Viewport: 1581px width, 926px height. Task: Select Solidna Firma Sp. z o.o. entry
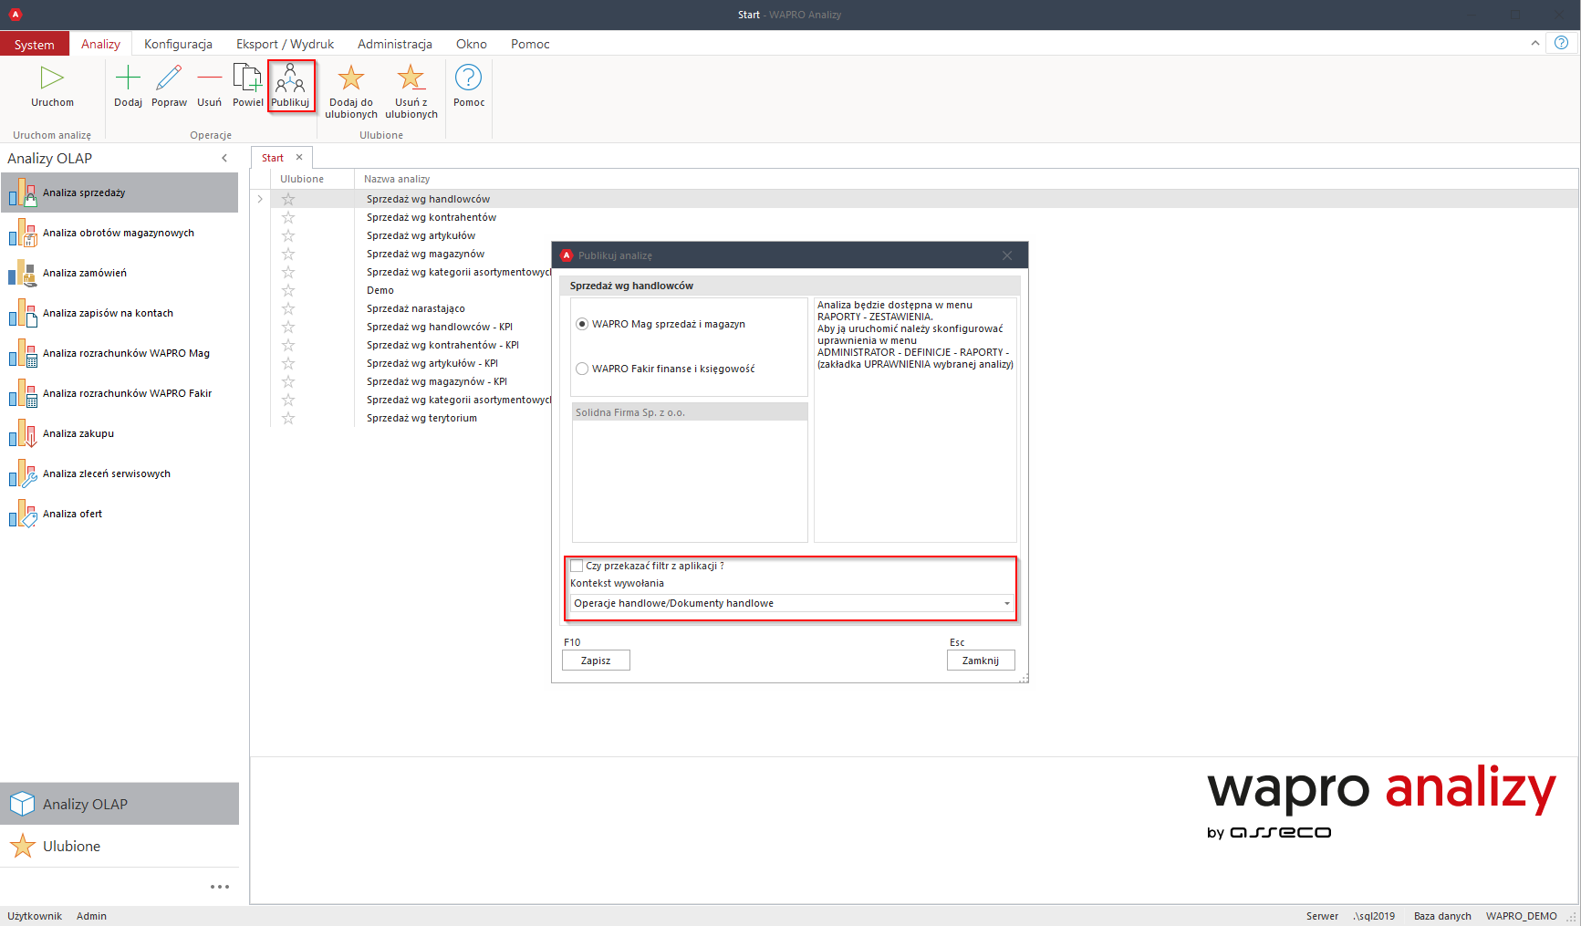pos(690,412)
